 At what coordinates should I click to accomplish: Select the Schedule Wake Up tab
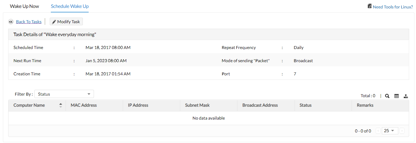70,6
